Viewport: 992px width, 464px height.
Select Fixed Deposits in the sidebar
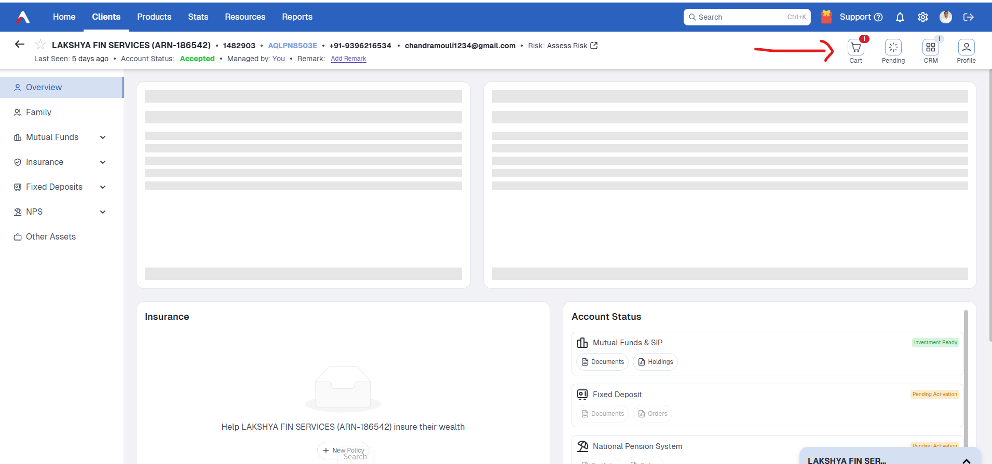click(x=54, y=187)
